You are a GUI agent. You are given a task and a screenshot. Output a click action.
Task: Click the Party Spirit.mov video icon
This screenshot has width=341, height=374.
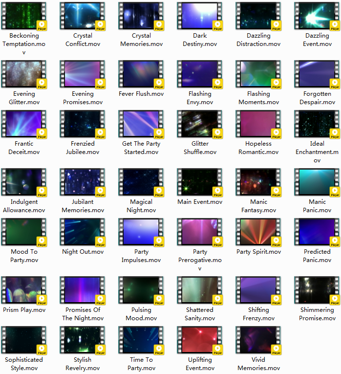(258, 232)
